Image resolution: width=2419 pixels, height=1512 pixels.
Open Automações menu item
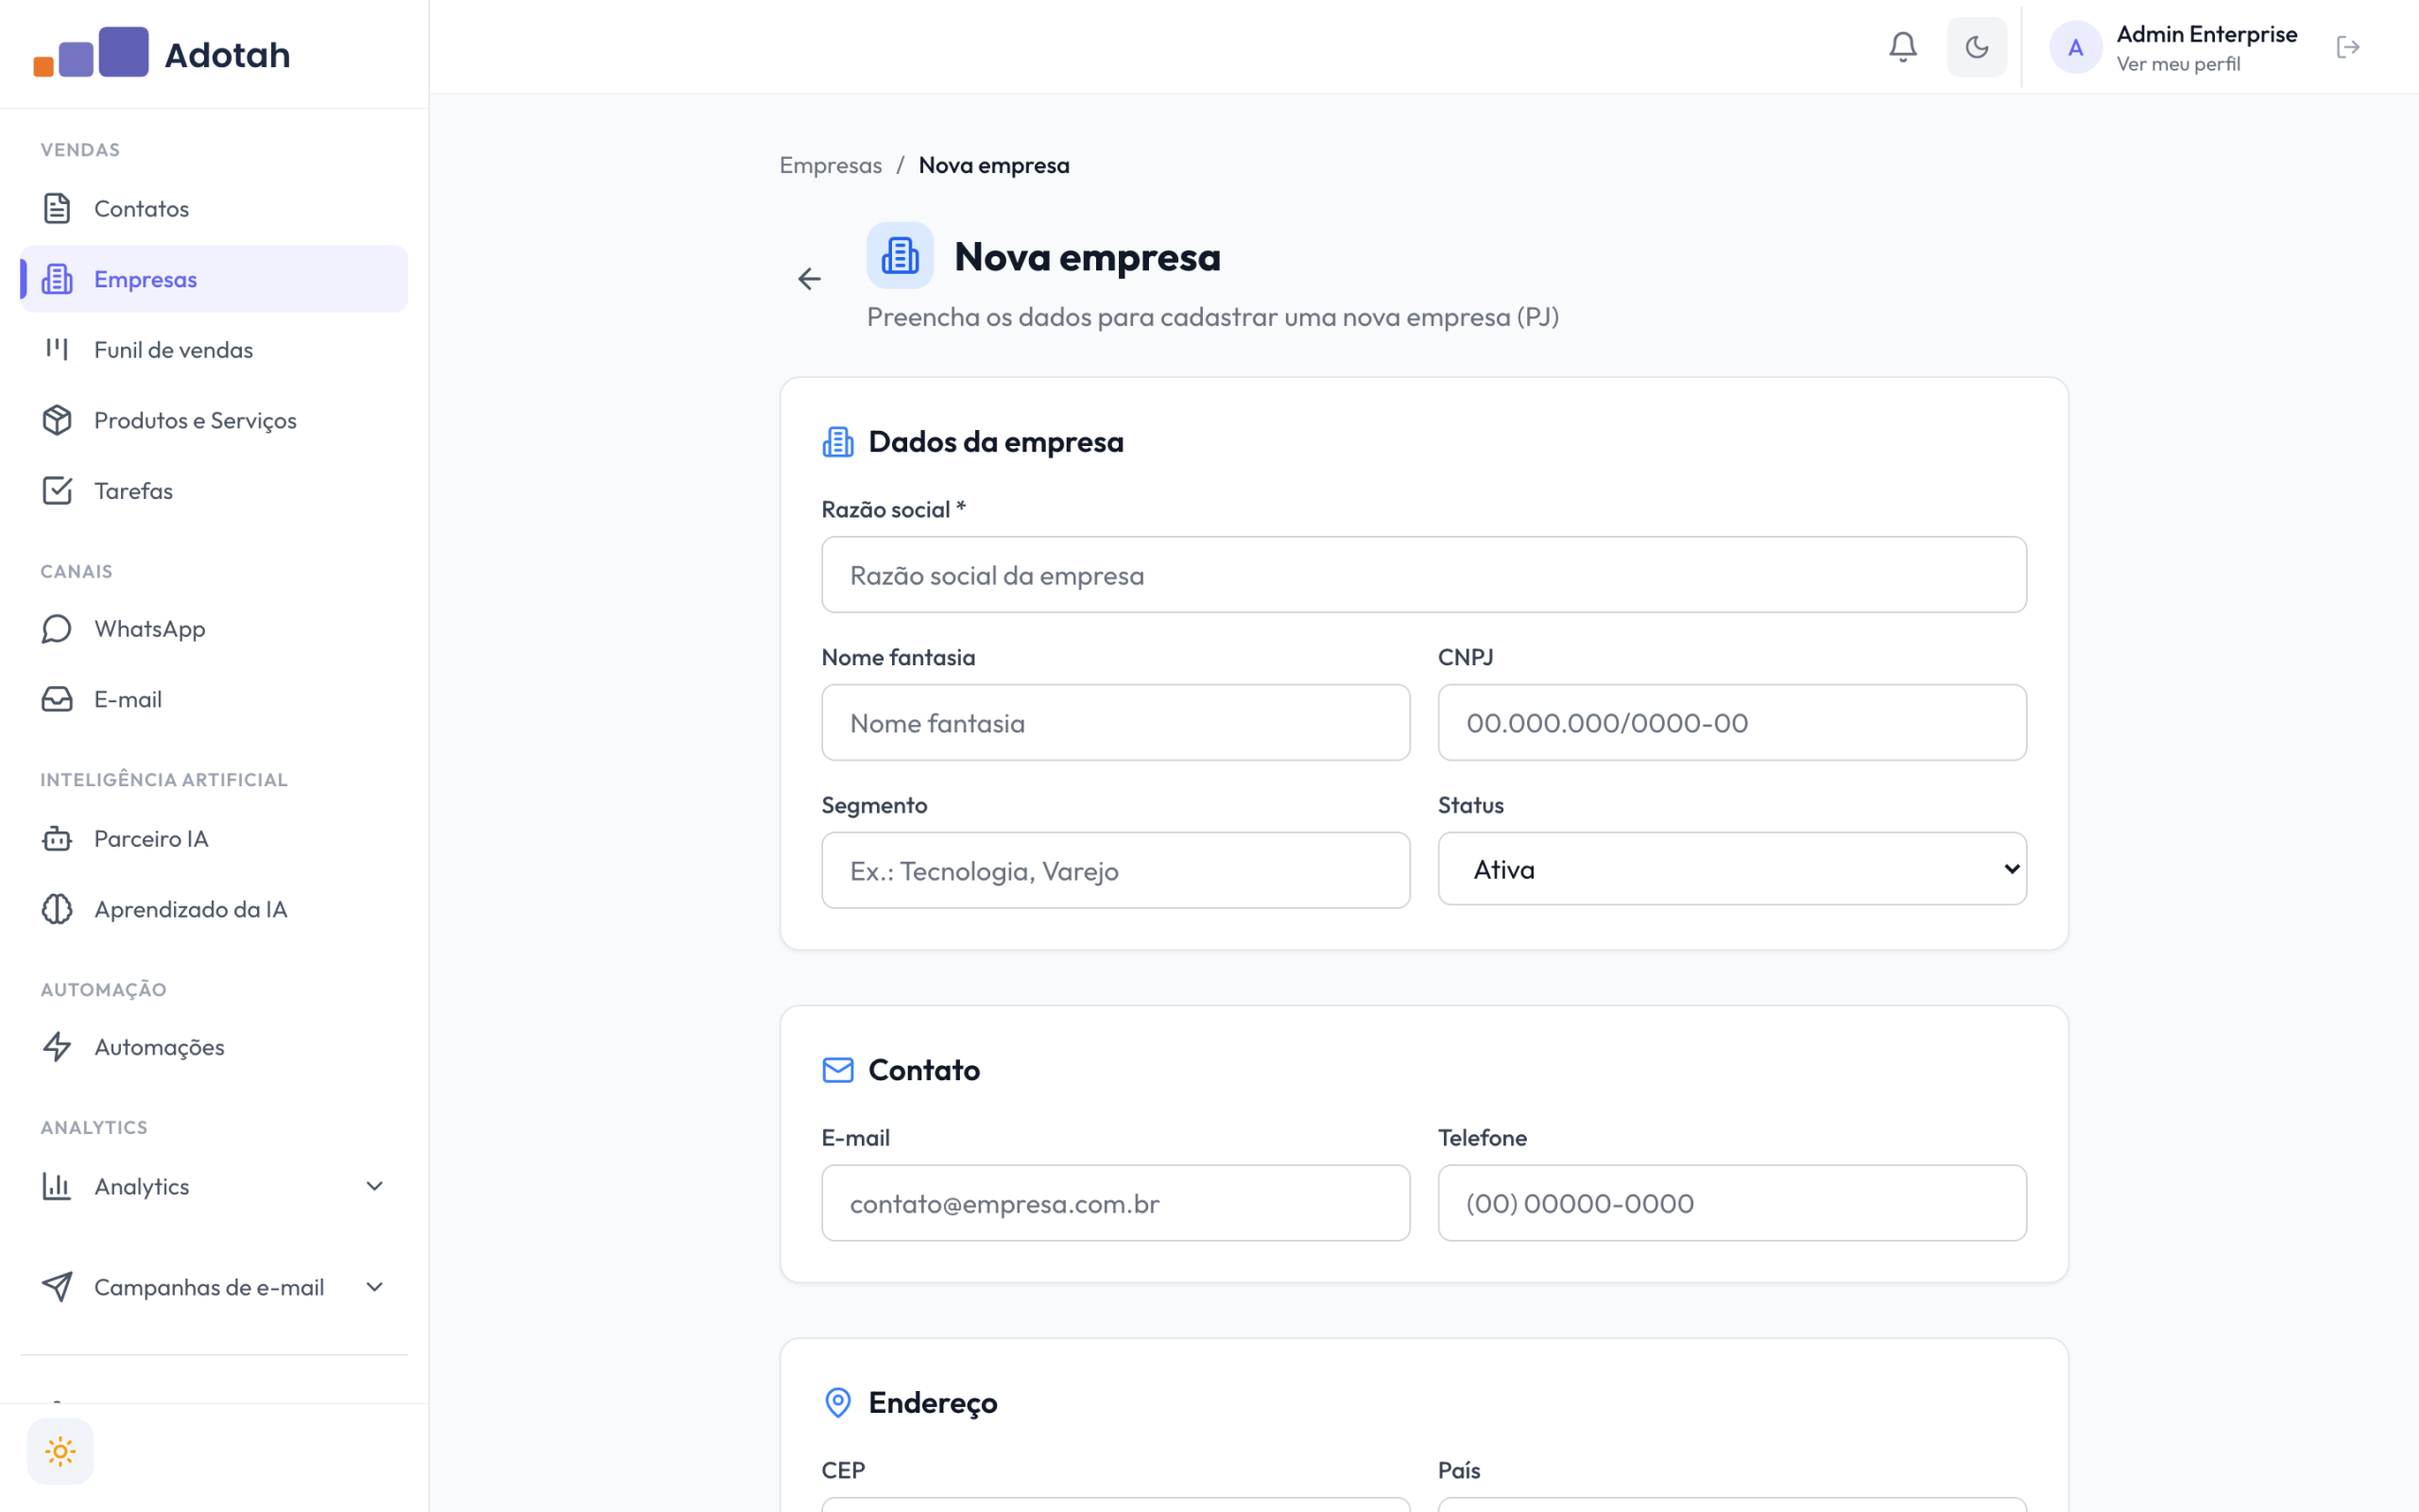[214, 1047]
